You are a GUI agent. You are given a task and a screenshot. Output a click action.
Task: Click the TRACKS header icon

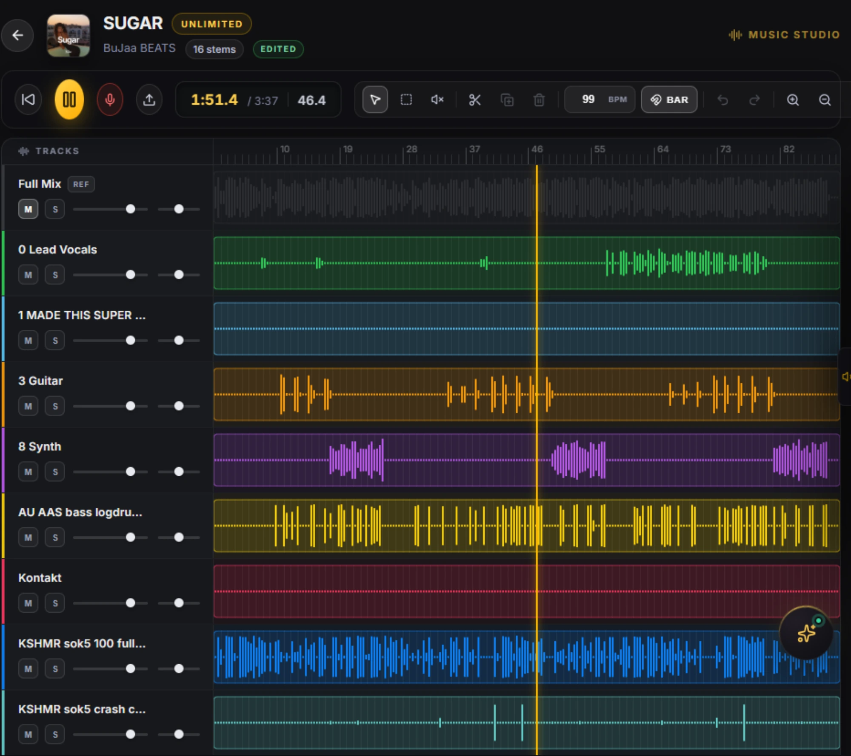point(24,151)
